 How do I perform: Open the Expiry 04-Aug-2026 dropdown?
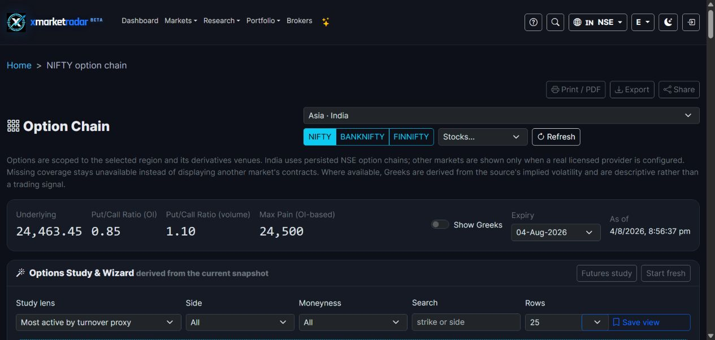pyautogui.click(x=556, y=232)
